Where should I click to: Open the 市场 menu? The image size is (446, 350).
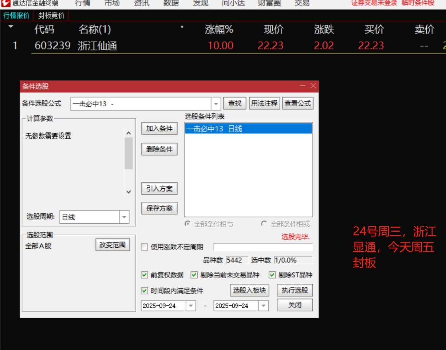click(x=112, y=3)
